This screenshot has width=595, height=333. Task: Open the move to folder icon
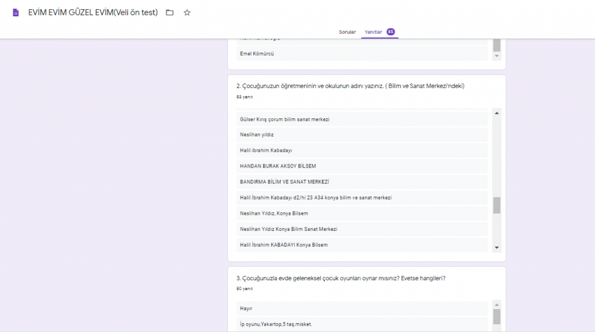pos(170,12)
